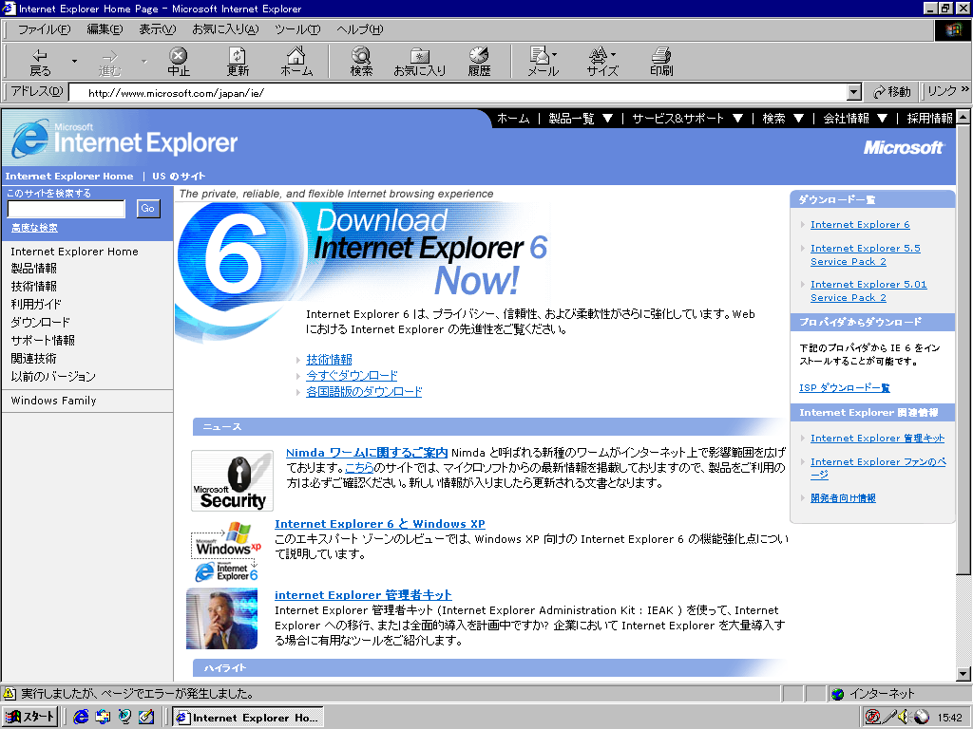This screenshot has width=973, height=729.
Task: Open the スタート (Start) menu button
Action: [30, 717]
